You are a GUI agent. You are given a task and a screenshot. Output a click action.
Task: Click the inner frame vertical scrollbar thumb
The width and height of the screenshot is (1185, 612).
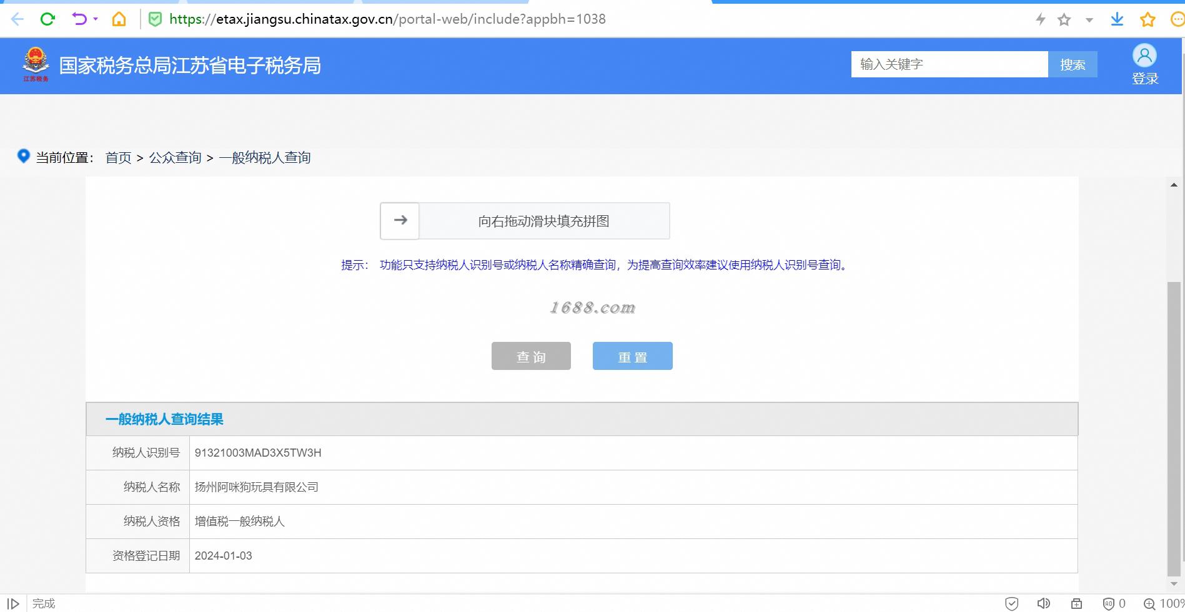1174,429
